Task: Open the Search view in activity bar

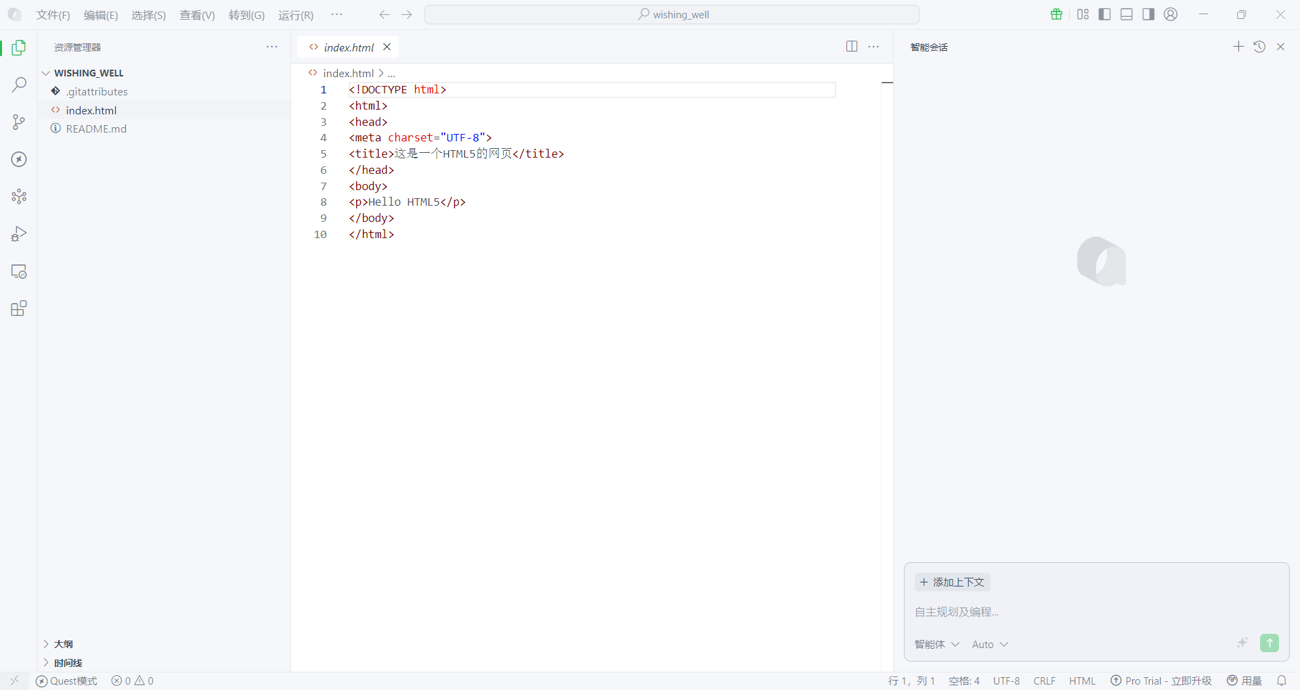Action: coord(19,85)
